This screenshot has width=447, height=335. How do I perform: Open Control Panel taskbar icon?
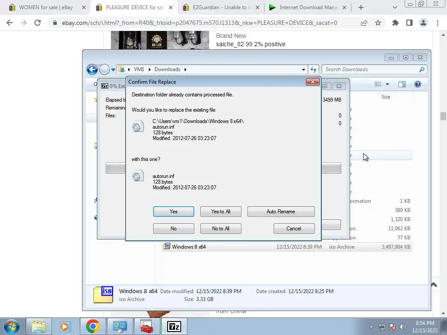[x=120, y=326]
